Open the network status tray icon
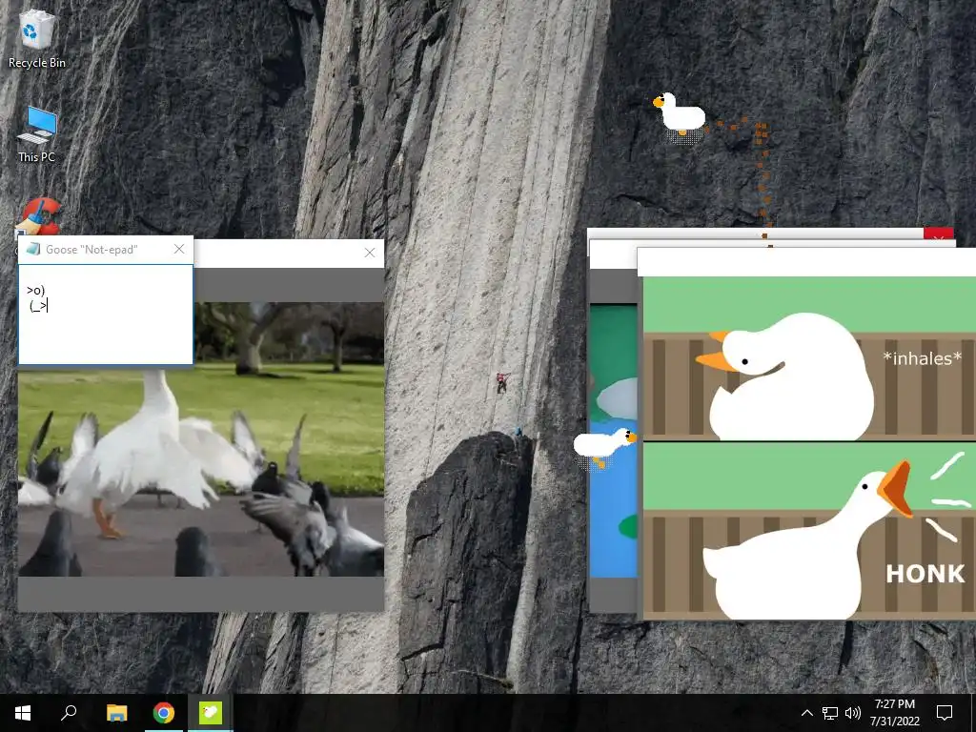This screenshot has width=976, height=732. pyautogui.click(x=830, y=713)
